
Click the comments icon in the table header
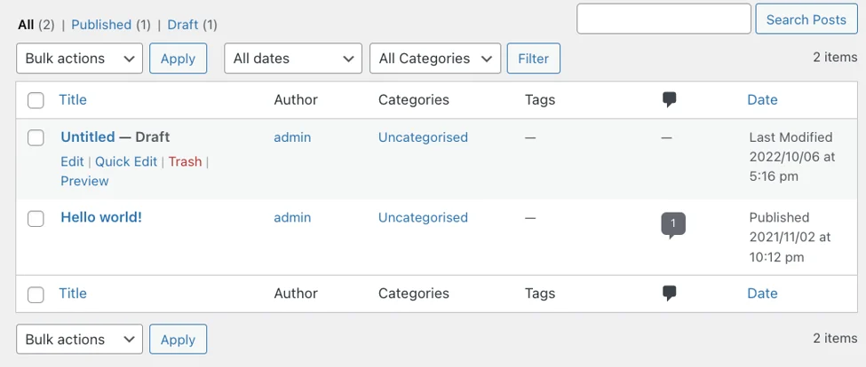point(670,100)
